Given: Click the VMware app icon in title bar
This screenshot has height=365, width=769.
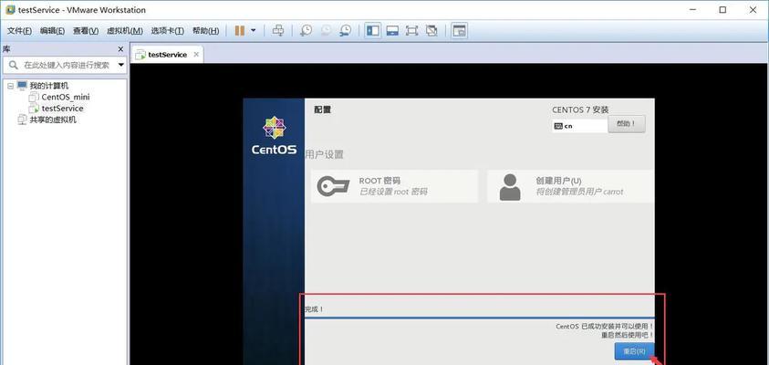Looking at the screenshot, I should coord(10,10).
